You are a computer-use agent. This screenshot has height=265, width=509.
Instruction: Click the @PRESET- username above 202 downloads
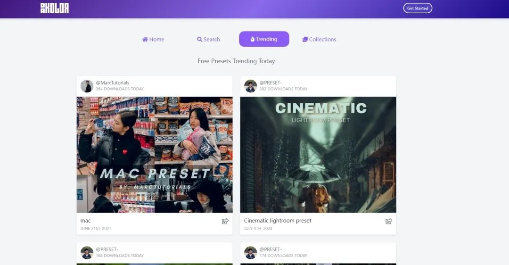[271, 83]
